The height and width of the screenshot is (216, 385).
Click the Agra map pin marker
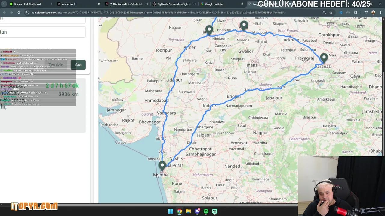[244, 25]
